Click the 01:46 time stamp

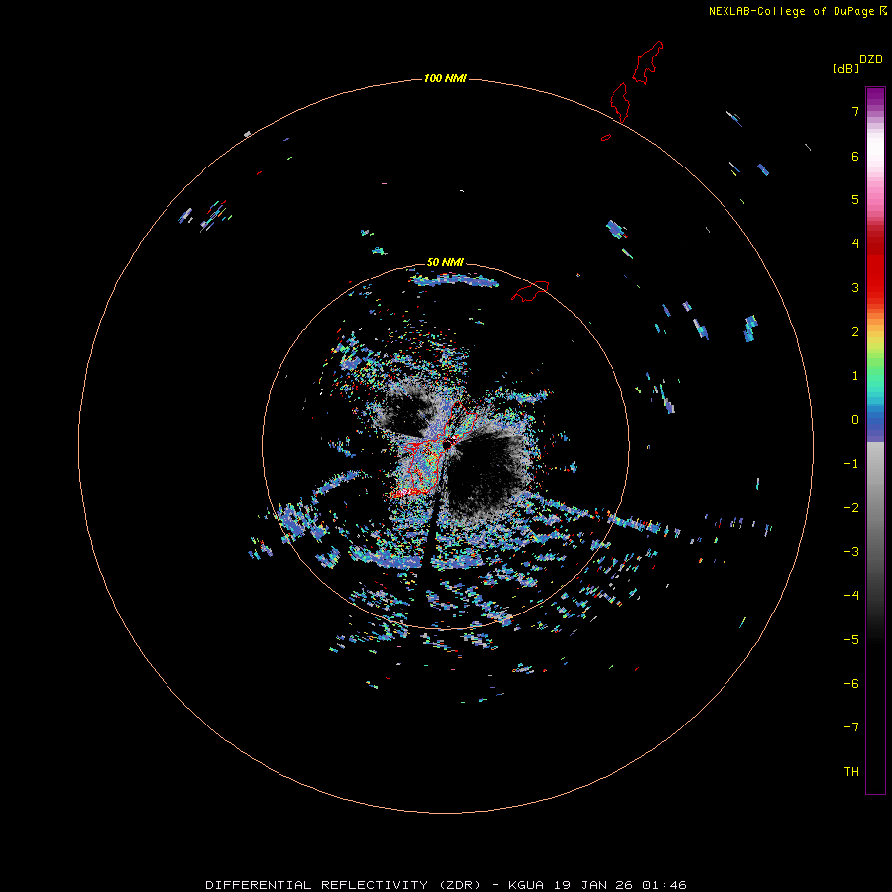[664, 885]
